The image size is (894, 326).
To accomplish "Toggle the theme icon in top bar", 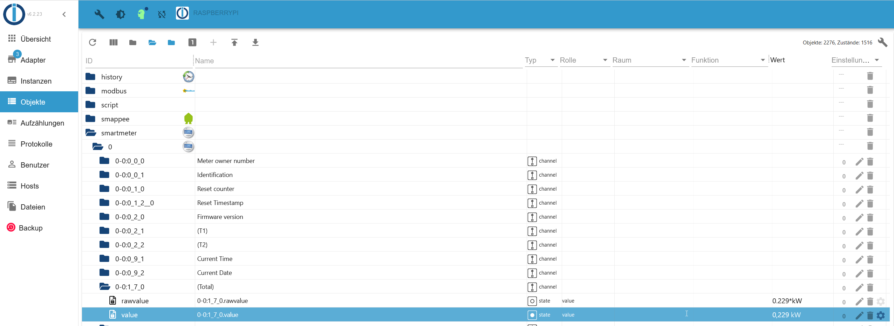I will pos(121,14).
